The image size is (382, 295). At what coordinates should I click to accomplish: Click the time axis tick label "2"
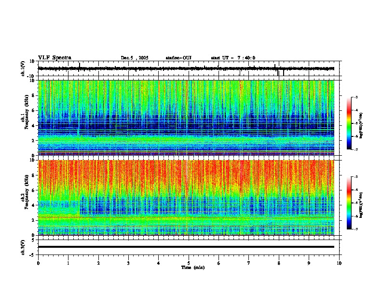[x=98, y=263]
